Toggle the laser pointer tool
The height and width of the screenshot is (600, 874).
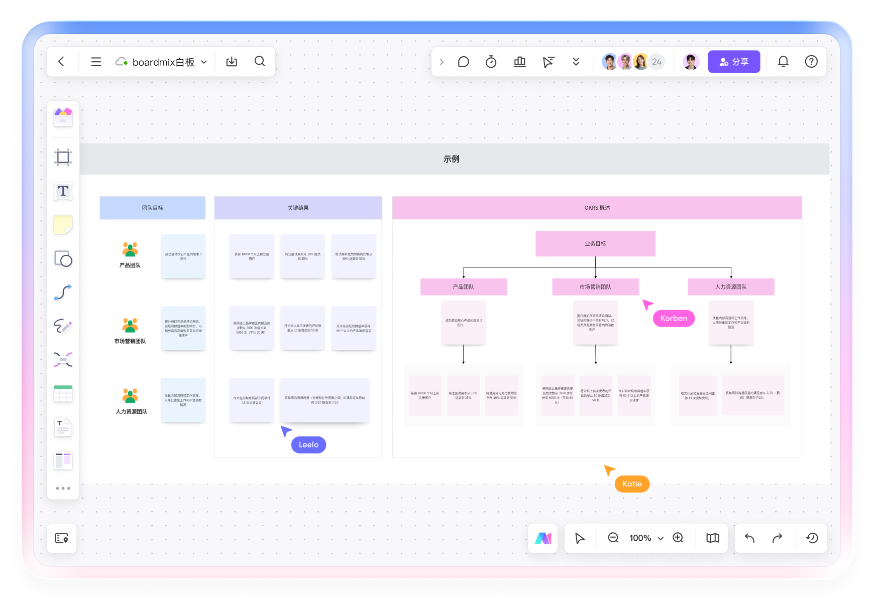click(x=548, y=61)
